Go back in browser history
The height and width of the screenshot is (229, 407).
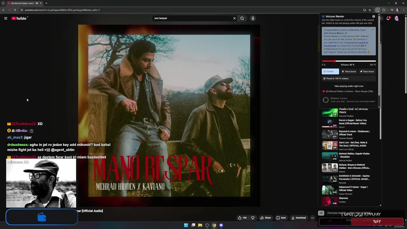tap(3, 10)
